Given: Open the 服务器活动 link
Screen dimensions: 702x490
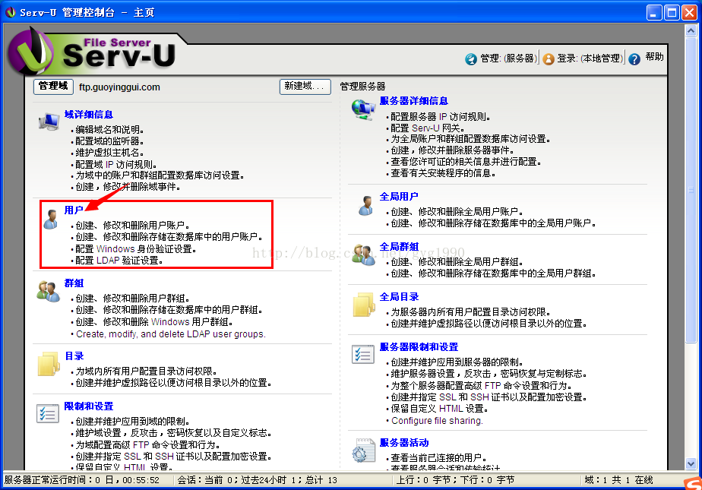Looking at the screenshot, I should pos(404,443).
